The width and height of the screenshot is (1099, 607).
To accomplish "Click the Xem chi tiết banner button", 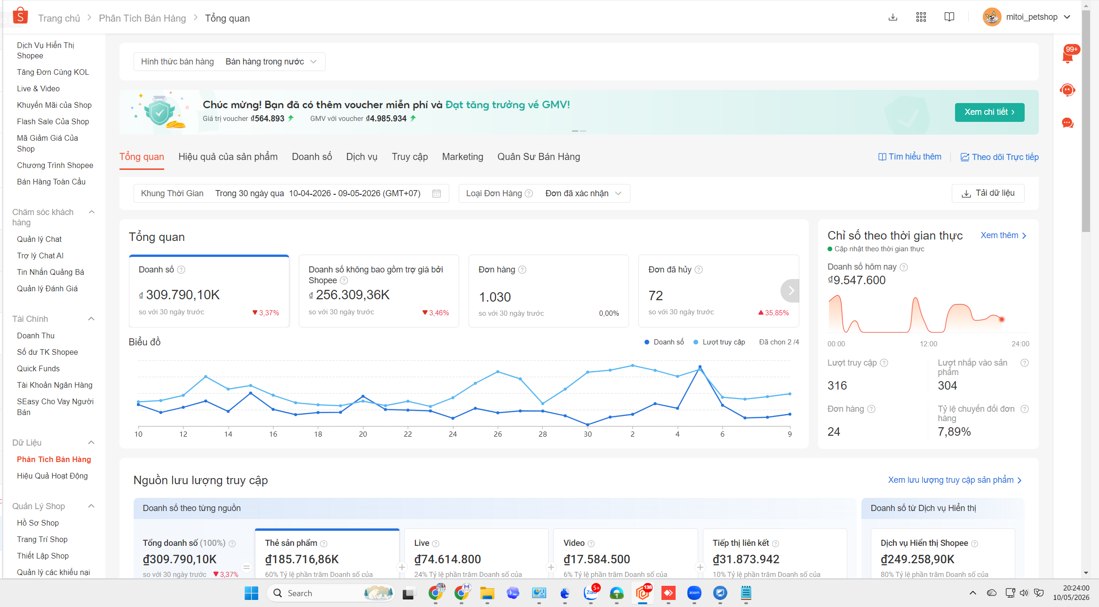I will (989, 112).
